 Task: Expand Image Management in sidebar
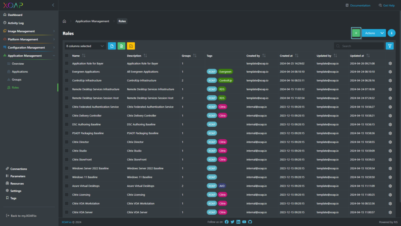(x=29, y=31)
